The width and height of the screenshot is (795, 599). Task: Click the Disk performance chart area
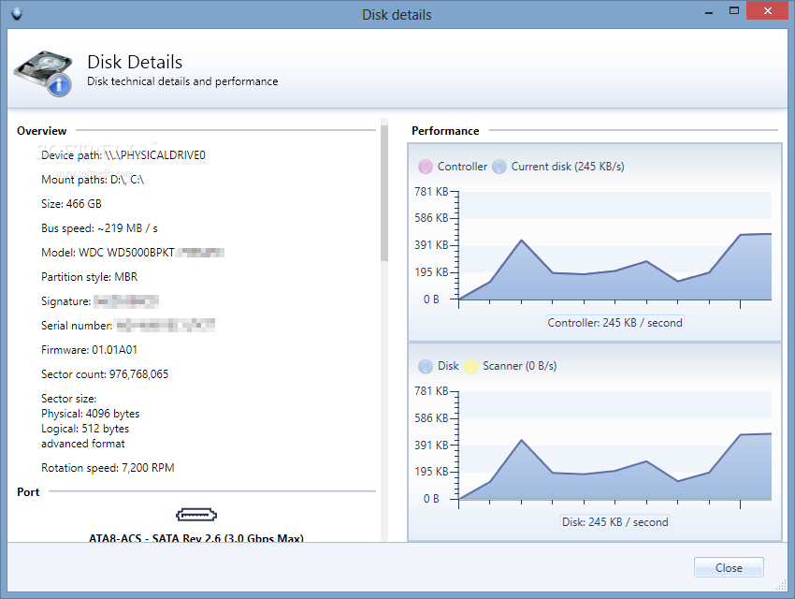click(x=615, y=446)
